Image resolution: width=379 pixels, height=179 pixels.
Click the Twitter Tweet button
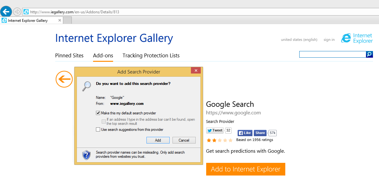(215, 130)
